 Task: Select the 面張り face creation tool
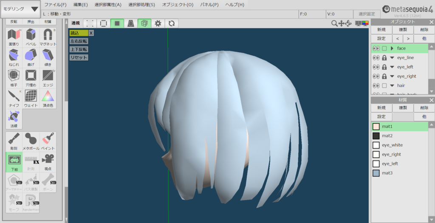pyautogui.click(x=14, y=37)
